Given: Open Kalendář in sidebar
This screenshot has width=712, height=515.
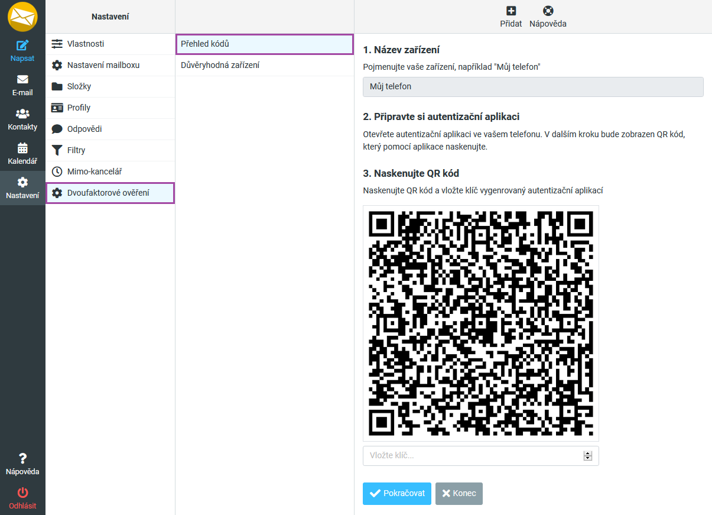Looking at the screenshot, I should (x=22, y=154).
